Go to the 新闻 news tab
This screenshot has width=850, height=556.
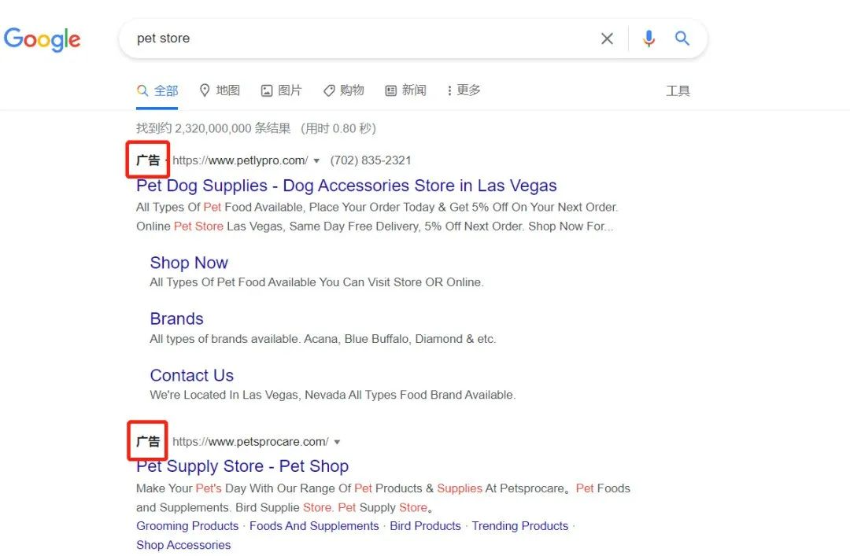(405, 90)
